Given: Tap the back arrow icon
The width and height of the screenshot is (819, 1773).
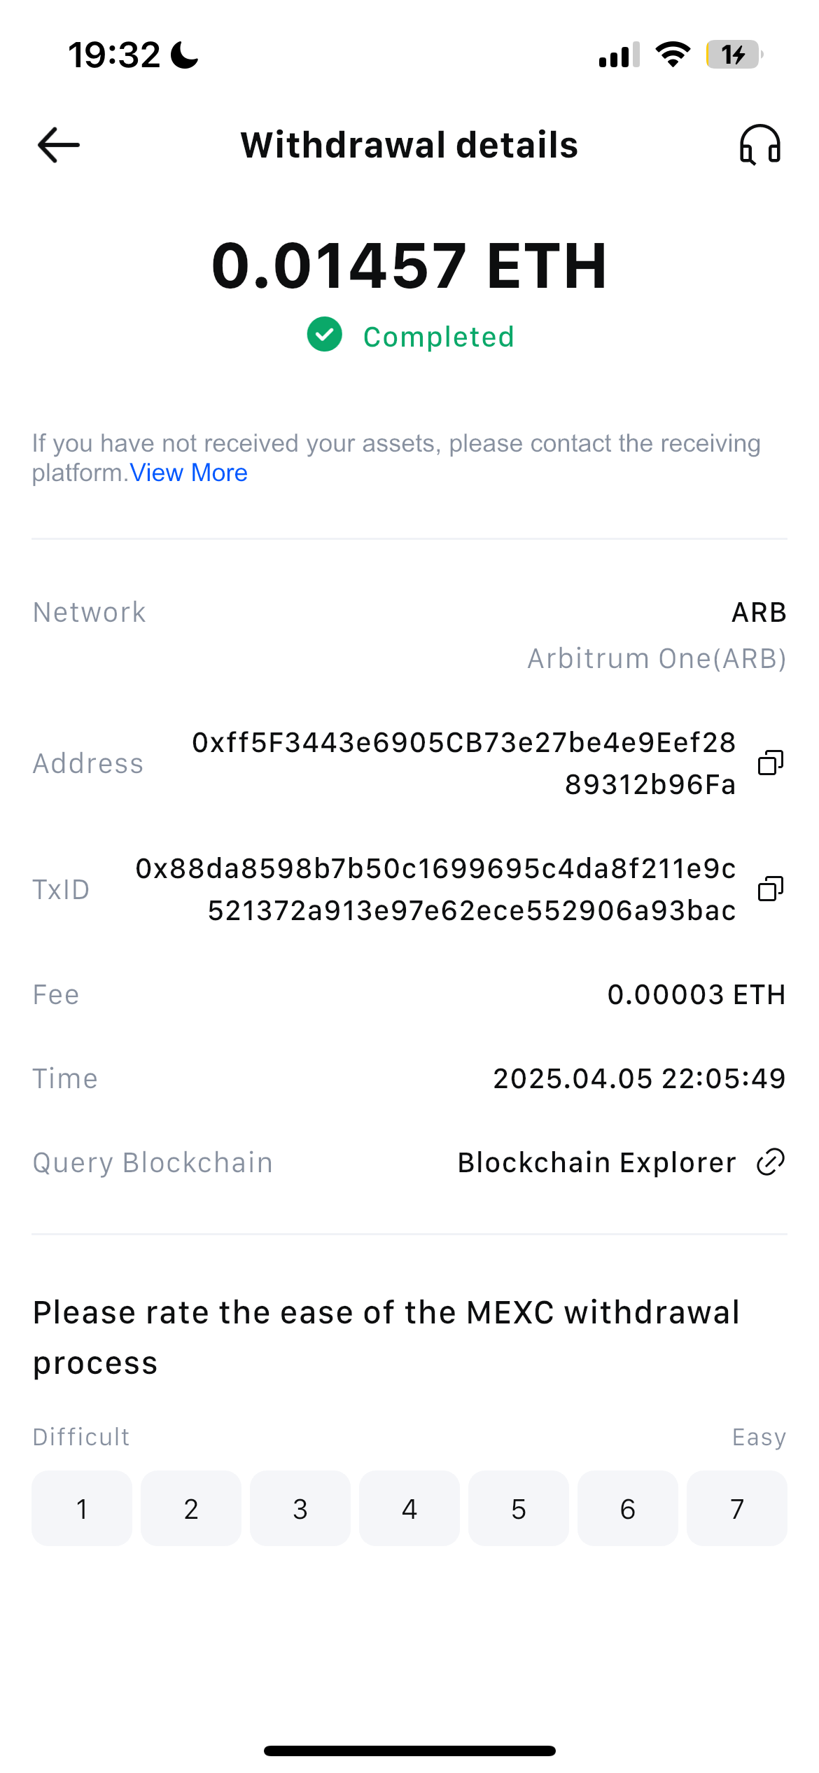Looking at the screenshot, I should click(58, 145).
